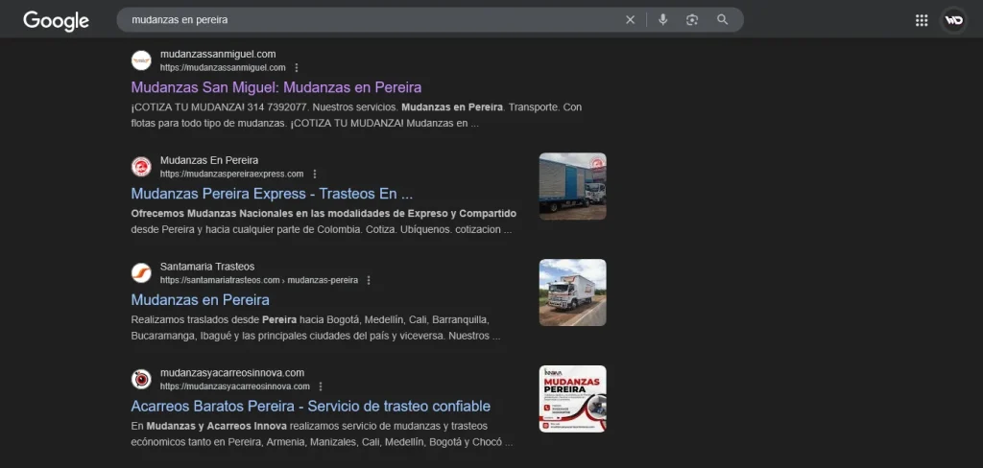Open more options for mudanzaspereiraexpress.com result
The height and width of the screenshot is (468, 983).
pos(315,175)
